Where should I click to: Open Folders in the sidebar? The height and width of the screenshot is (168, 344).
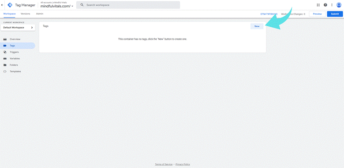[18, 65]
